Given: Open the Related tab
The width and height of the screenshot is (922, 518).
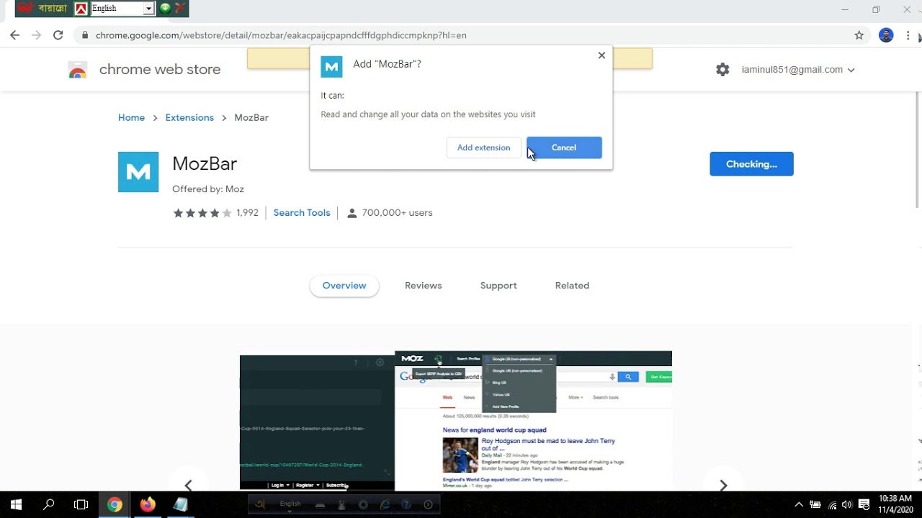Looking at the screenshot, I should click(x=572, y=286).
